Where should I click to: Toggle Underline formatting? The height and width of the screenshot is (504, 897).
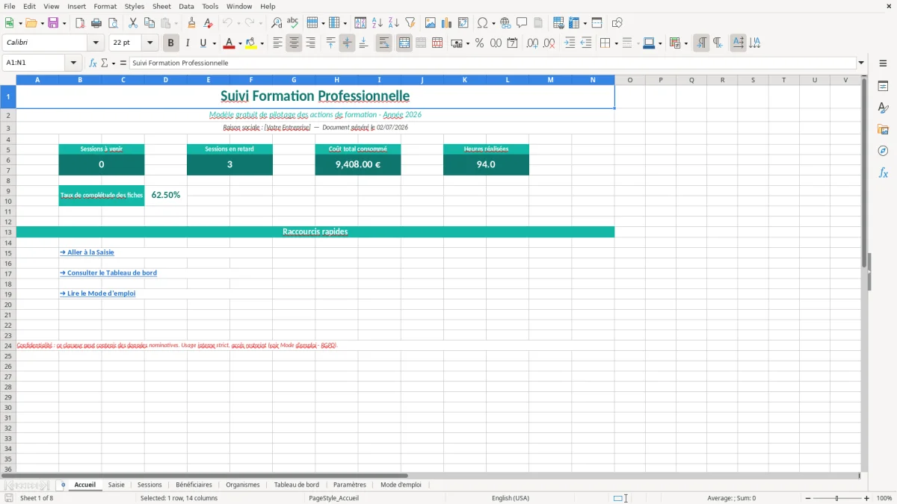[x=203, y=43]
